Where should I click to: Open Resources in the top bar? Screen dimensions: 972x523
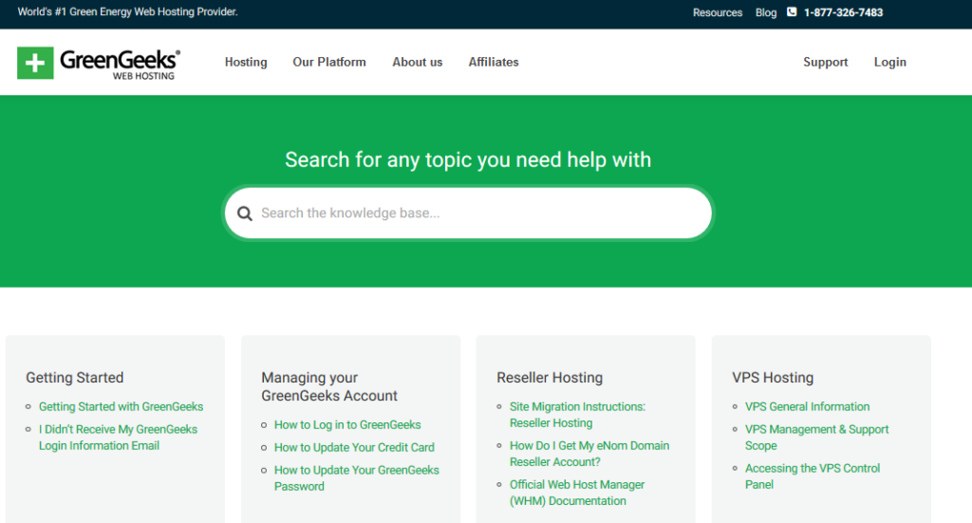coord(718,12)
